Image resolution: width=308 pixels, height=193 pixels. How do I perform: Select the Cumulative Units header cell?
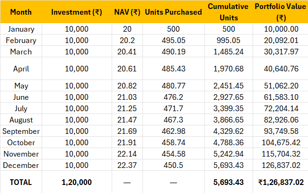tap(229, 12)
